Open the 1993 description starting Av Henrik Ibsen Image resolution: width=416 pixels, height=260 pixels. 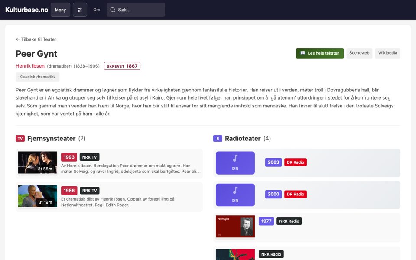pos(130,169)
